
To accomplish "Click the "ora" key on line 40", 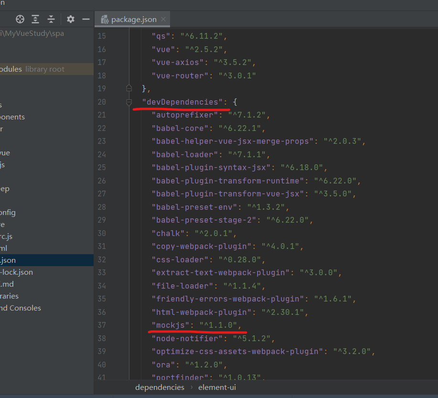I will click(163, 365).
